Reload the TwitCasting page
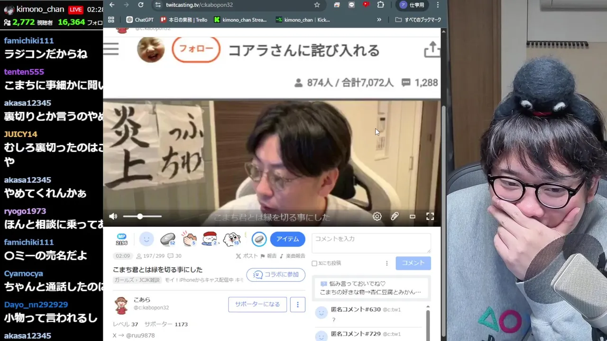Screen dimensions: 607x341 (x=141, y=5)
